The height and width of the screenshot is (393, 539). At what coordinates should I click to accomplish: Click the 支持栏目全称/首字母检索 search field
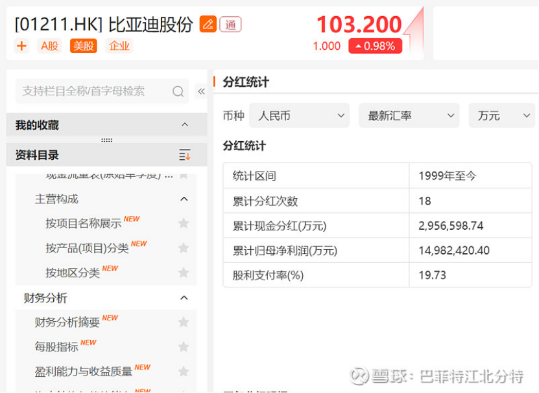click(102, 91)
